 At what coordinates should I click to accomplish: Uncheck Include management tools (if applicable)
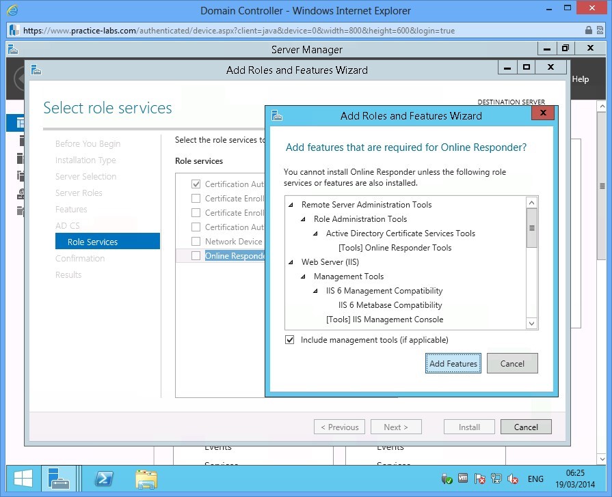click(290, 339)
